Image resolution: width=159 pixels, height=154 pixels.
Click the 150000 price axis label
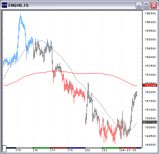click(x=150, y=127)
